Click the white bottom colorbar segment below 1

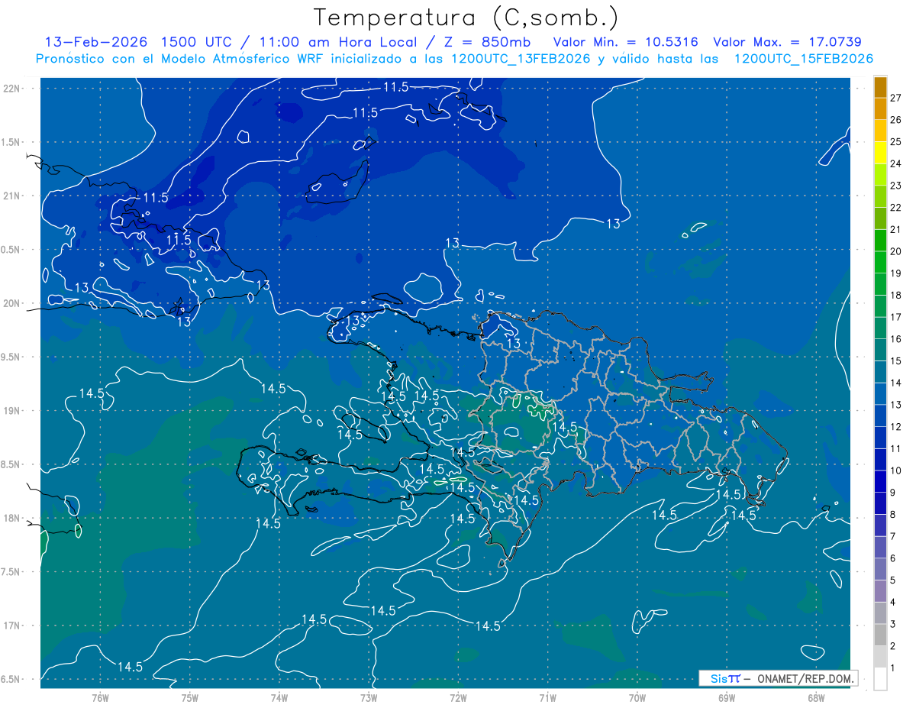[880, 678]
